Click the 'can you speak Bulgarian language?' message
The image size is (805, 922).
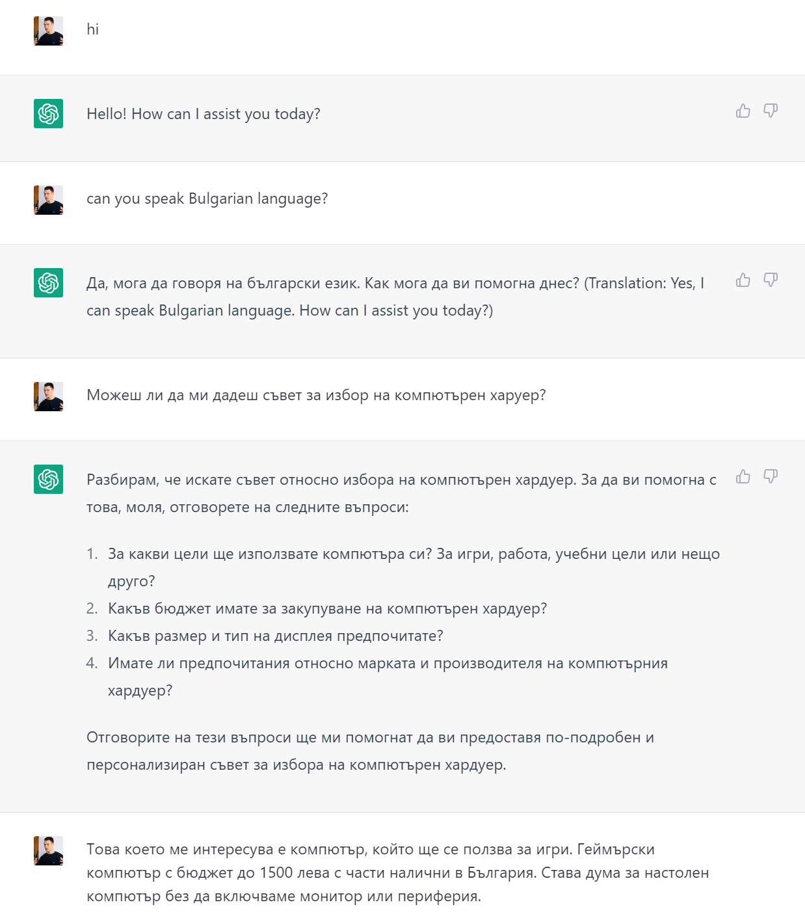point(207,199)
